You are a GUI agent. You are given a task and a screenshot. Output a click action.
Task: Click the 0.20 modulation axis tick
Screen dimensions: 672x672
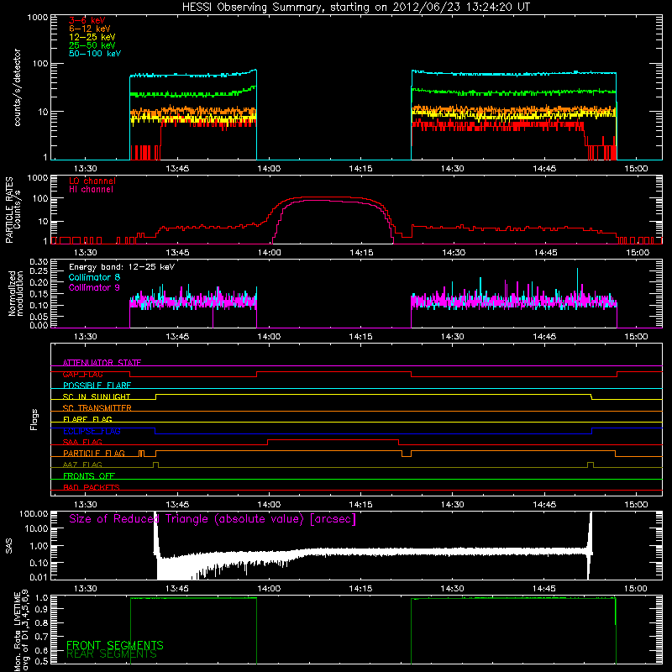click(38, 282)
